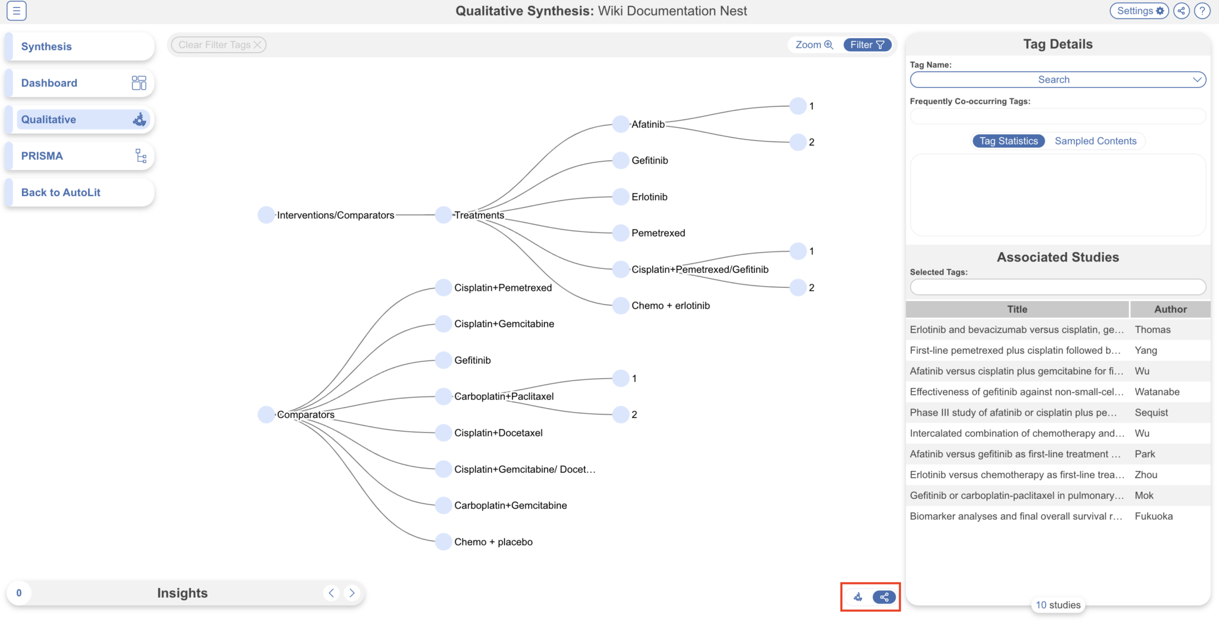
Task: Open the Tag Name search dropdown
Action: [1057, 79]
